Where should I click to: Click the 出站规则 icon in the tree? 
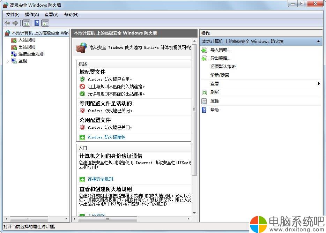click(x=14, y=47)
